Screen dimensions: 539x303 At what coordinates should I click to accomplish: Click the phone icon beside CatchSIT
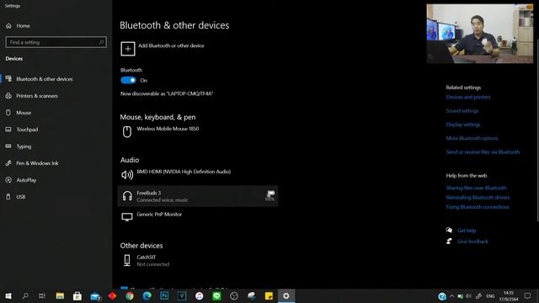coord(127,260)
